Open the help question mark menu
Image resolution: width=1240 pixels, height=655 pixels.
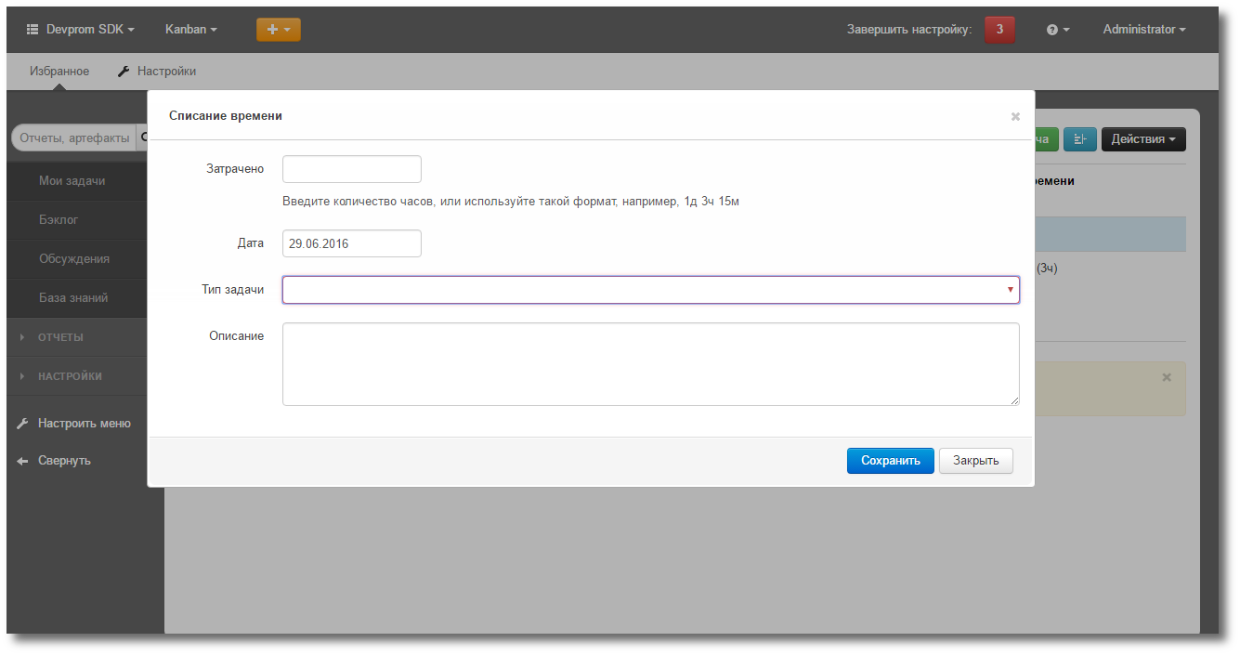[x=1058, y=30]
